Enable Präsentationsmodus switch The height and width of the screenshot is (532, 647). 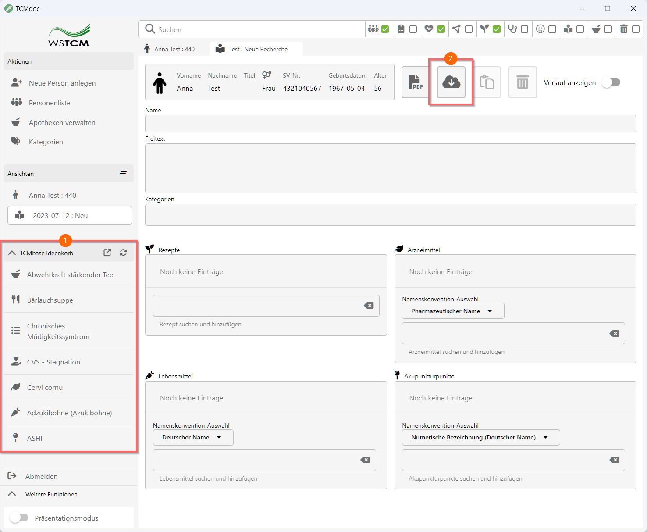[x=19, y=518]
